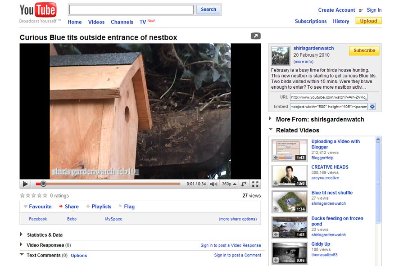399x266 pixels.
Task: Click 'Sign in to post a Video Response'
Action: pos(231,245)
